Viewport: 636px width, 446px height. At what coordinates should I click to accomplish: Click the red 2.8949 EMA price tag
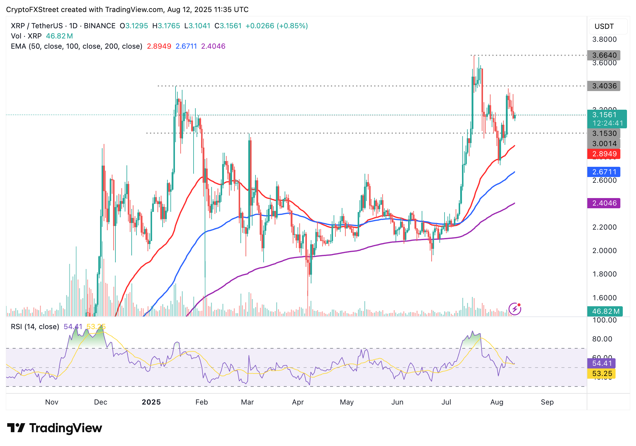point(604,154)
